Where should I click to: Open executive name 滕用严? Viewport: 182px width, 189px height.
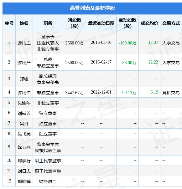(x=24, y=63)
